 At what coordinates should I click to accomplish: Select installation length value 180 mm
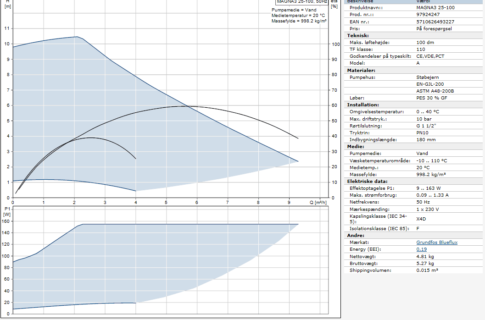pyautogui.click(x=426, y=140)
